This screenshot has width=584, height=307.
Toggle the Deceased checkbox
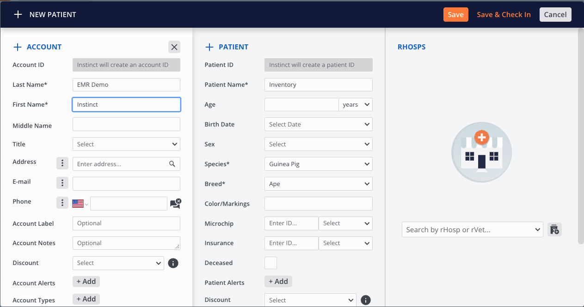270,263
